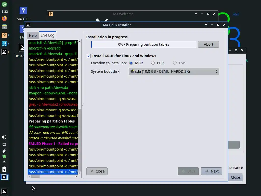Click the keep-above arrow in Installer titlebar
Screen dimensions: 261x196
pyautogui.click(x=206, y=25)
